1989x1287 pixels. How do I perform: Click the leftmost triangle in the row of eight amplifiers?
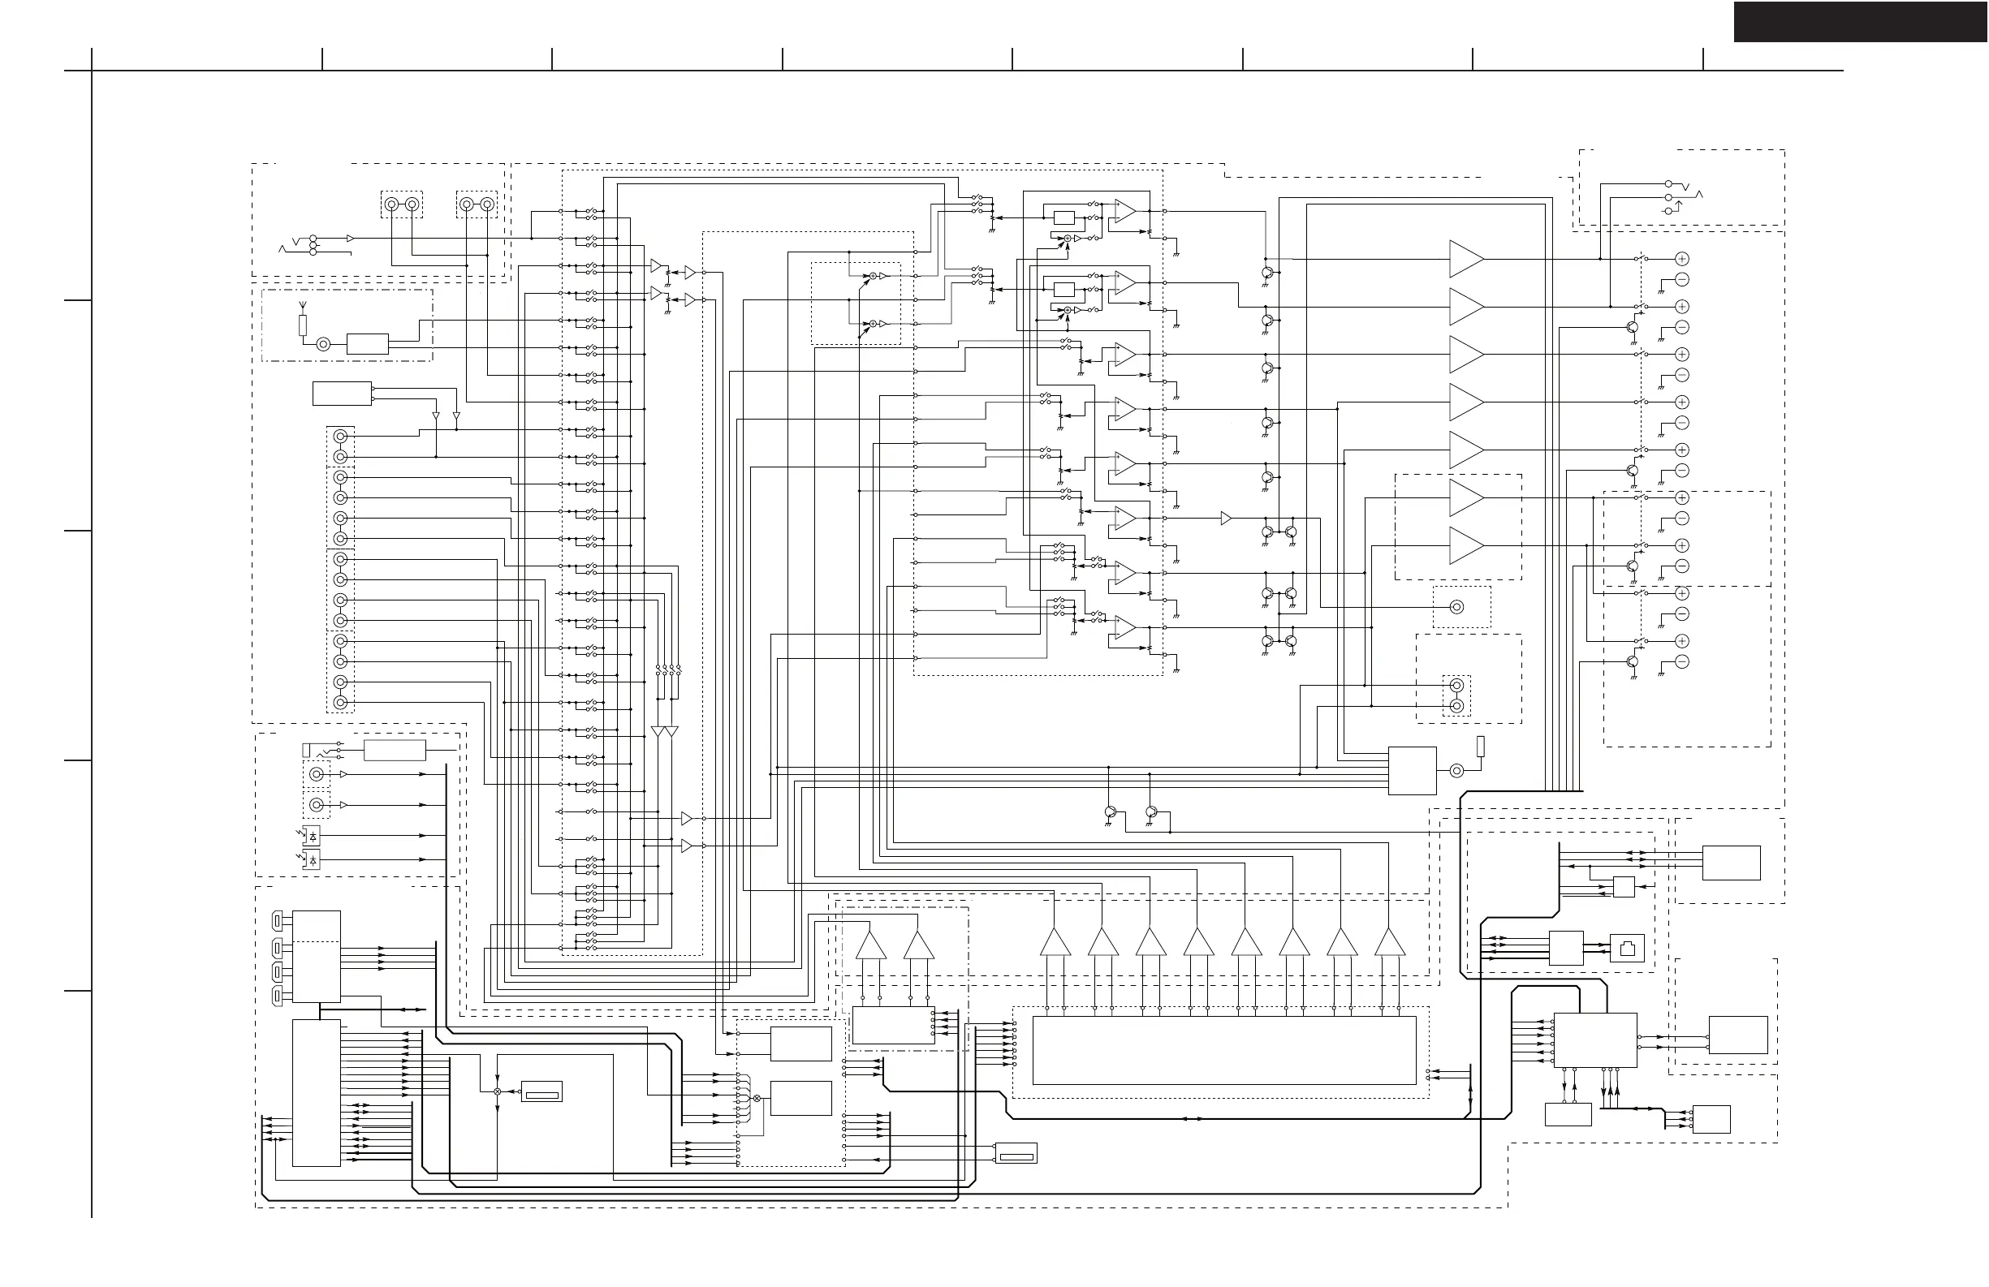coord(1055,942)
